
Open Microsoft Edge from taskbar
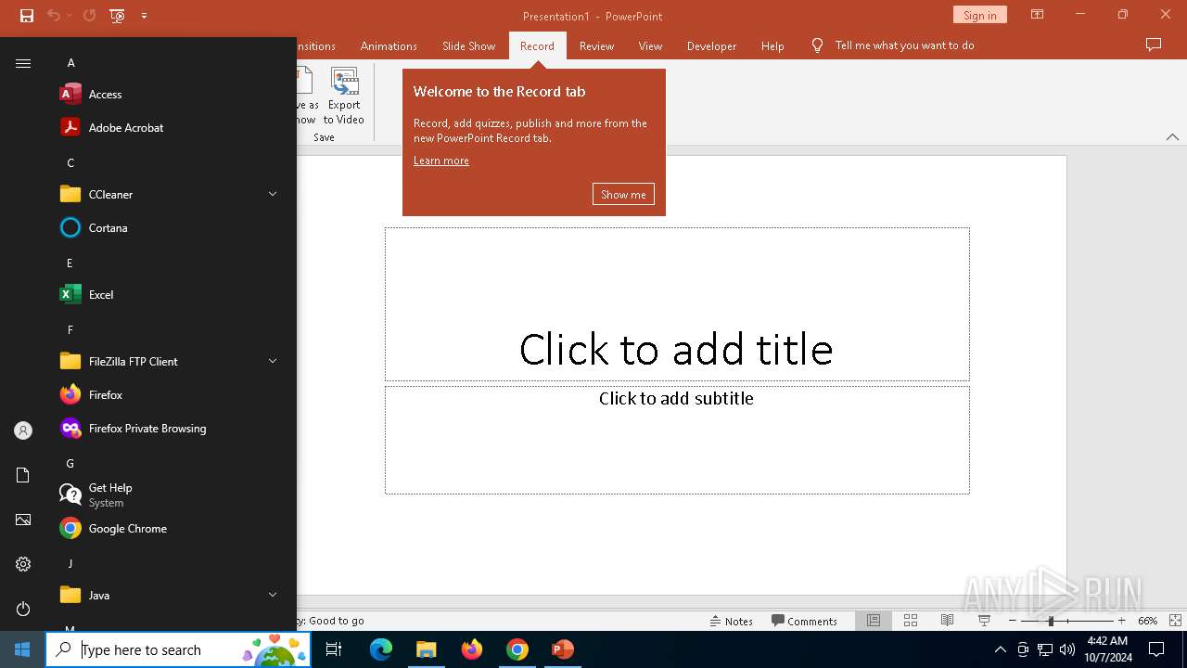point(381,649)
